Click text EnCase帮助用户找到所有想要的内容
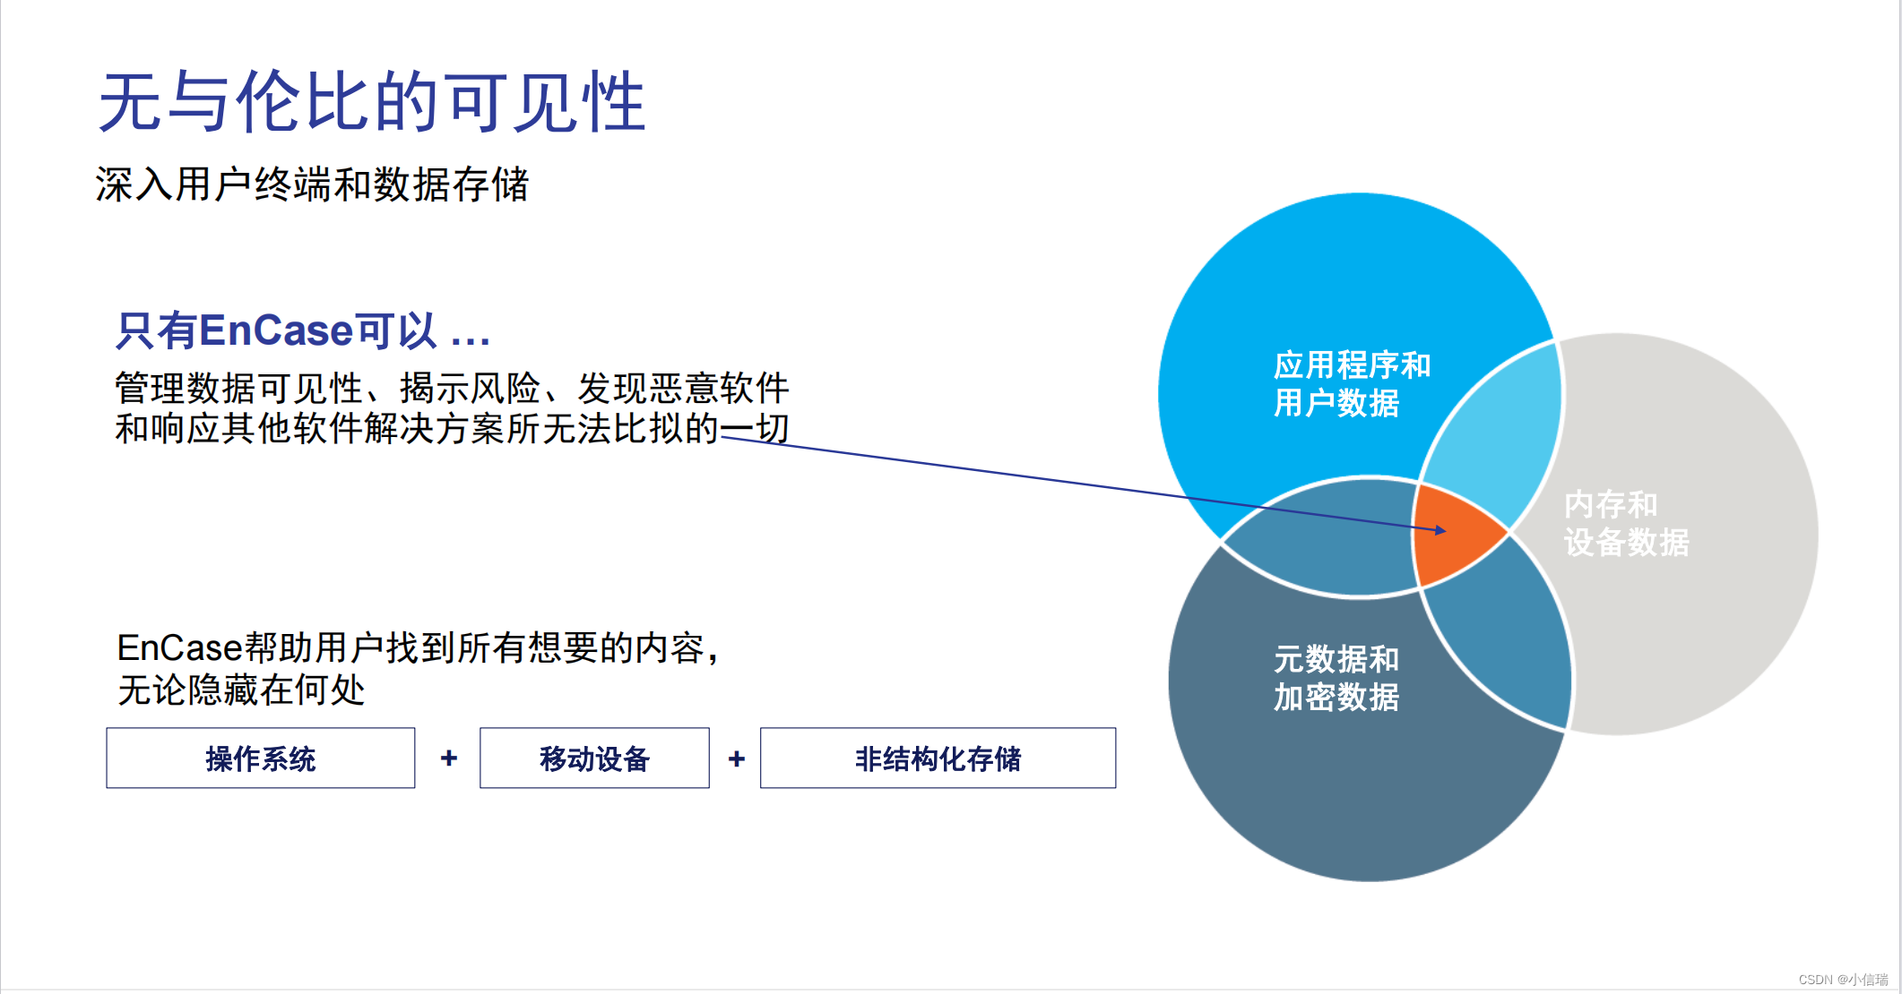Viewport: 1902px width, 994px height. click(x=418, y=647)
